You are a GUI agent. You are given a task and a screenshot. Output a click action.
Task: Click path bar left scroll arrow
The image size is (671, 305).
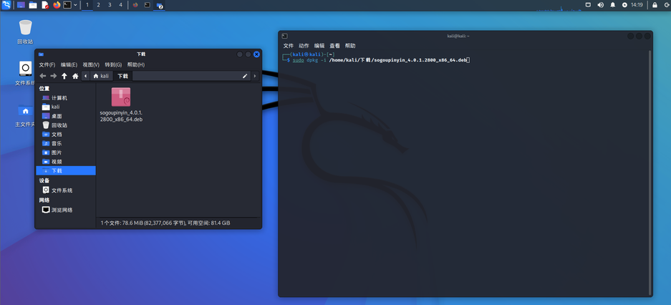(x=86, y=76)
